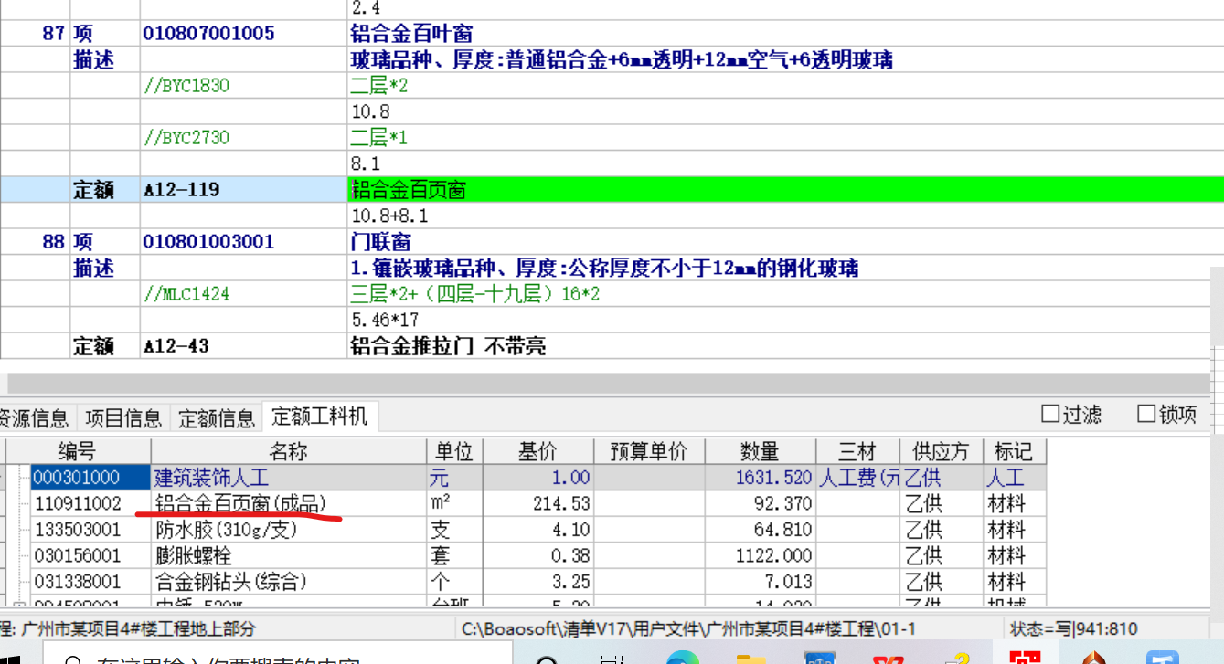Click the green 铝合金百页窗 quota name cell
Image resolution: width=1224 pixels, height=664 pixels.
(785, 190)
